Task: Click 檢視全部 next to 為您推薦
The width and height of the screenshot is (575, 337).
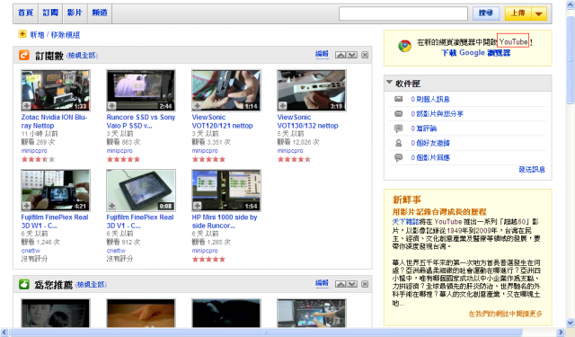Action: point(91,285)
